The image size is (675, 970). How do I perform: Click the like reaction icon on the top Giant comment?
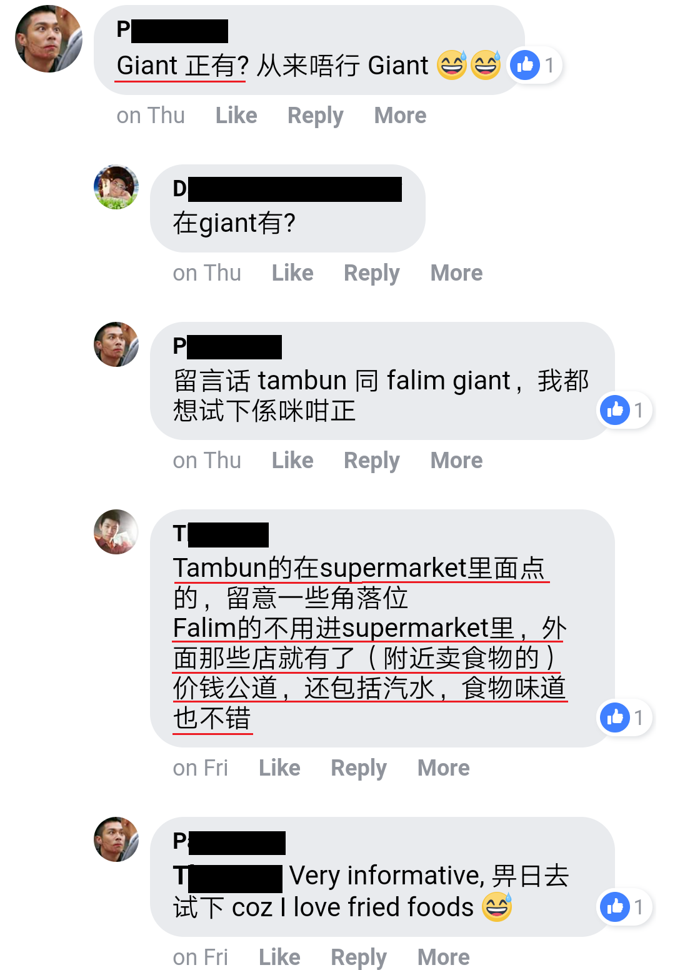click(525, 65)
